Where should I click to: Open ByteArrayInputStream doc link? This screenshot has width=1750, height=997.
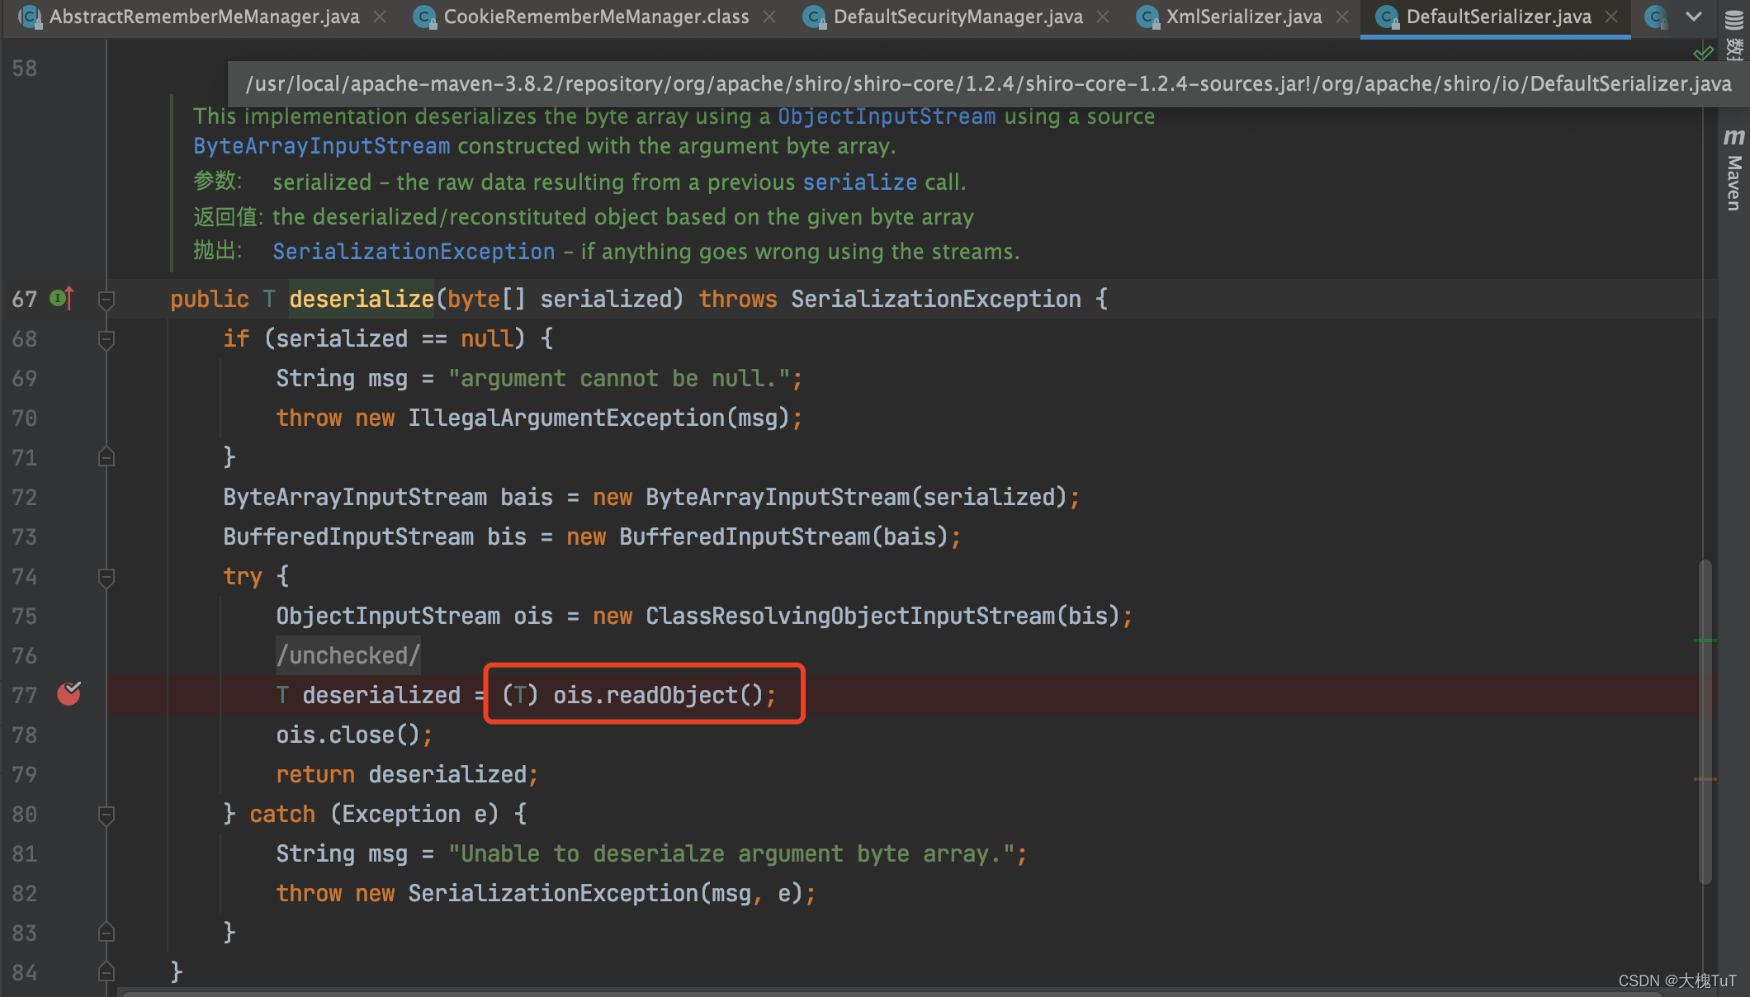point(322,146)
